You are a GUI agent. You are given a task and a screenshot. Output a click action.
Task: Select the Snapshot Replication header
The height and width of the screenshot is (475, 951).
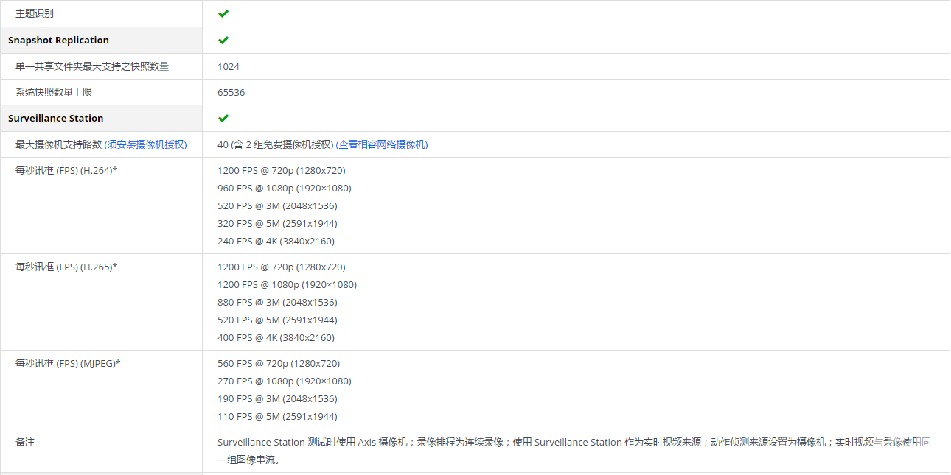tap(58, 40)
